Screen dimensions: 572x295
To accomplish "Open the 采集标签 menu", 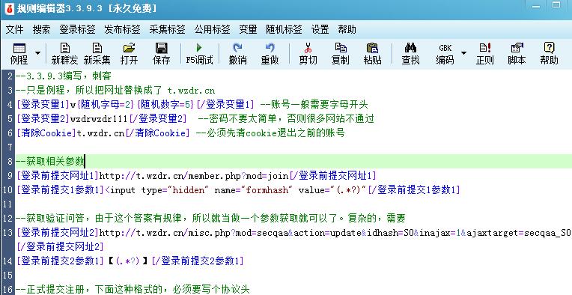I will point(167,29).
